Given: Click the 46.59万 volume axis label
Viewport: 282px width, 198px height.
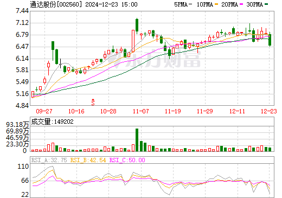Looking at the screenshot, I should point(17,138).
